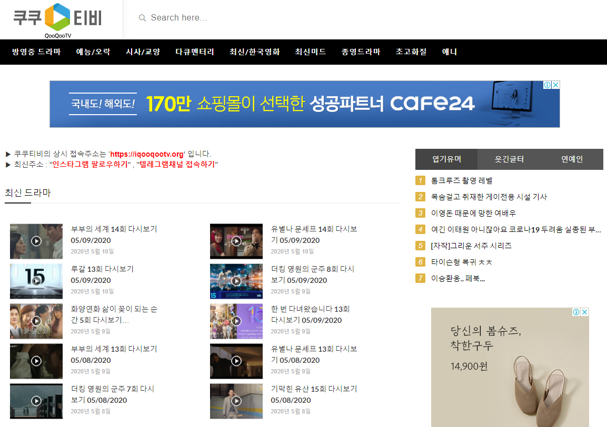
Task: Open the cafe24 banner ad
Action: coord(305,104)
